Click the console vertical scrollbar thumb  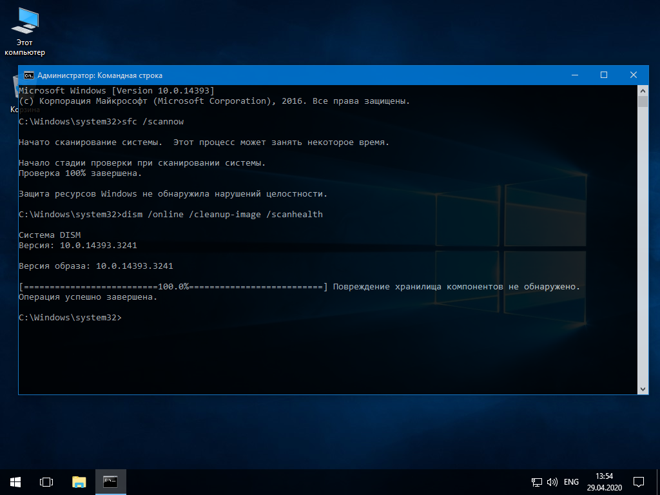click(x=643, y=102)
